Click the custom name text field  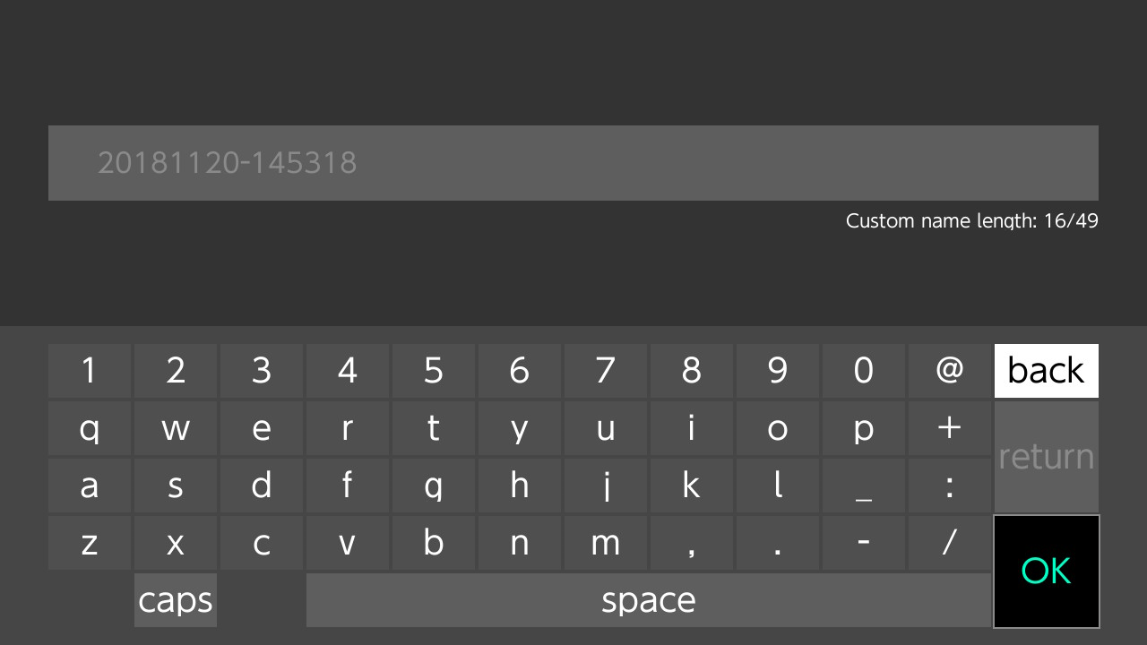pyautogui.click(x=573, y=163)
